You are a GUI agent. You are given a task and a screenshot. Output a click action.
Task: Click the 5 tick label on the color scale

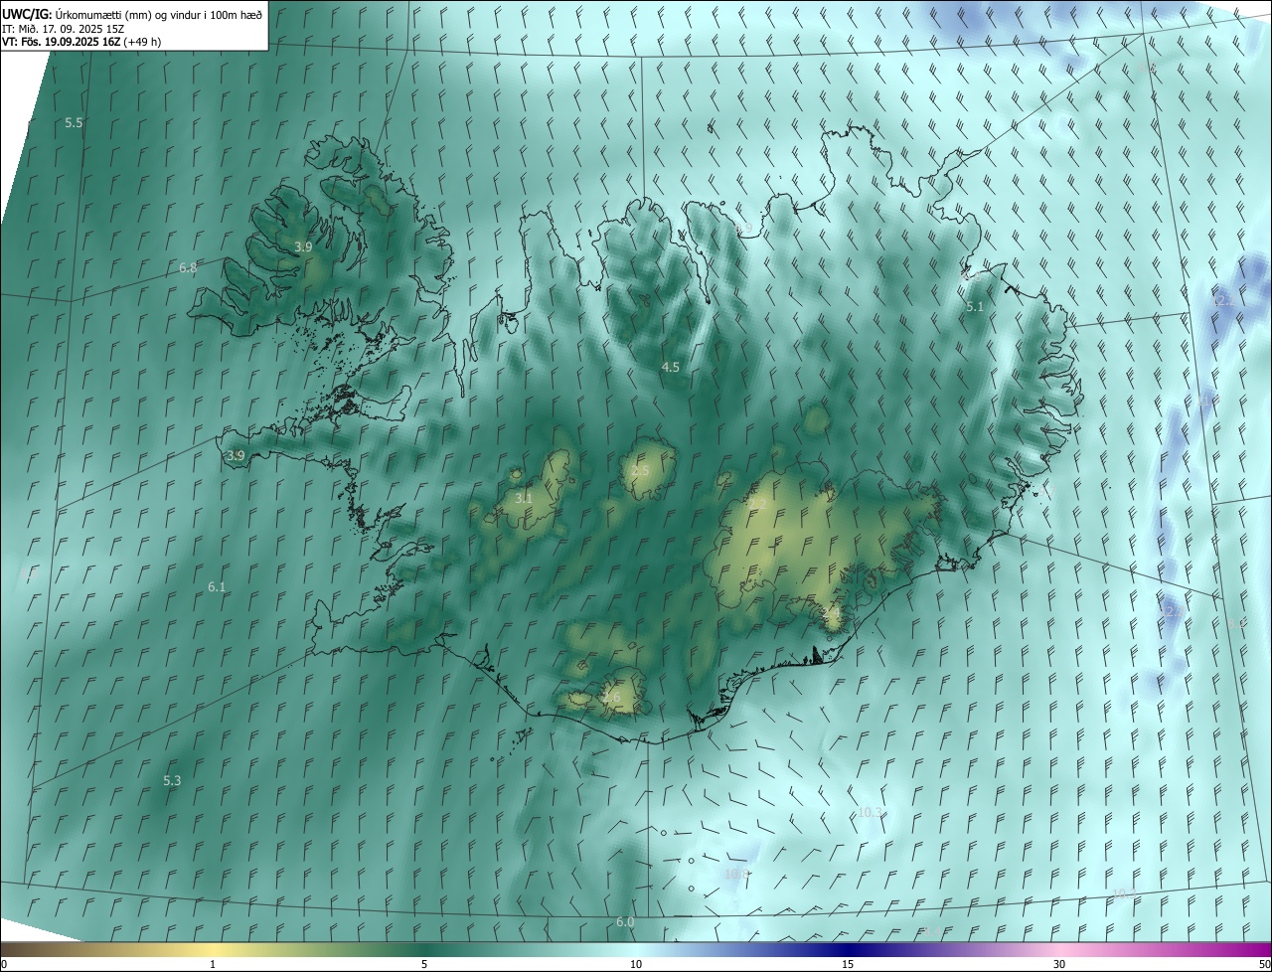[424, 964]
